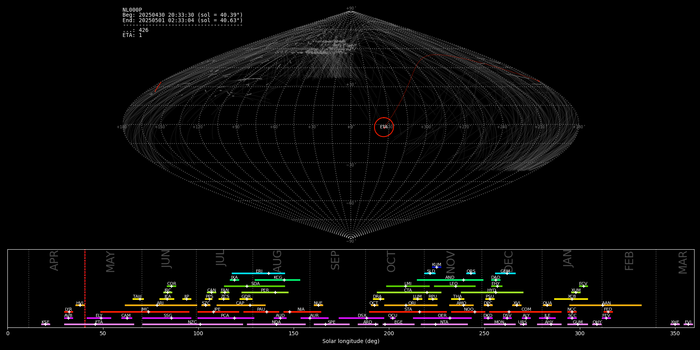Click the XHE shower label
Image resolution: width=700 pixels, height=350 pixels.
(x=675, y=322)
